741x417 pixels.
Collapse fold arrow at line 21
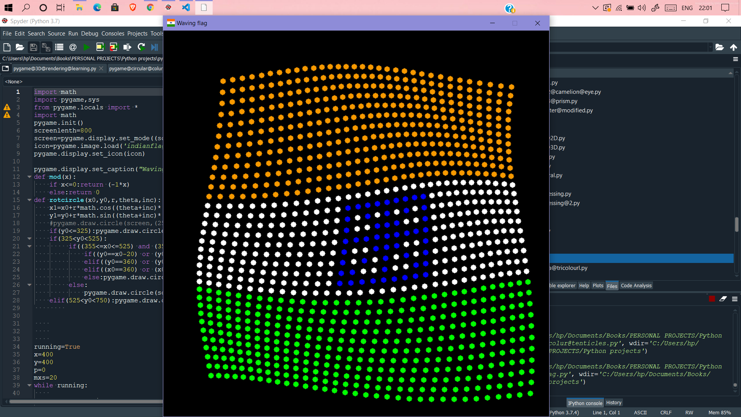coord(29,246)
